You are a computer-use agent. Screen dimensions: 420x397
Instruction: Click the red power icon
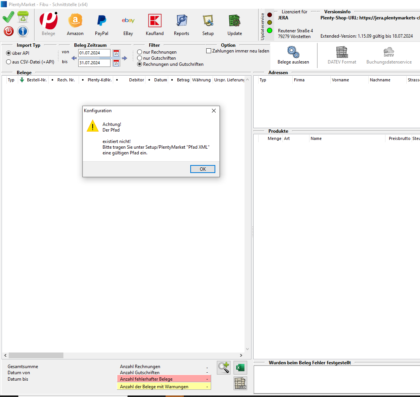9,31
